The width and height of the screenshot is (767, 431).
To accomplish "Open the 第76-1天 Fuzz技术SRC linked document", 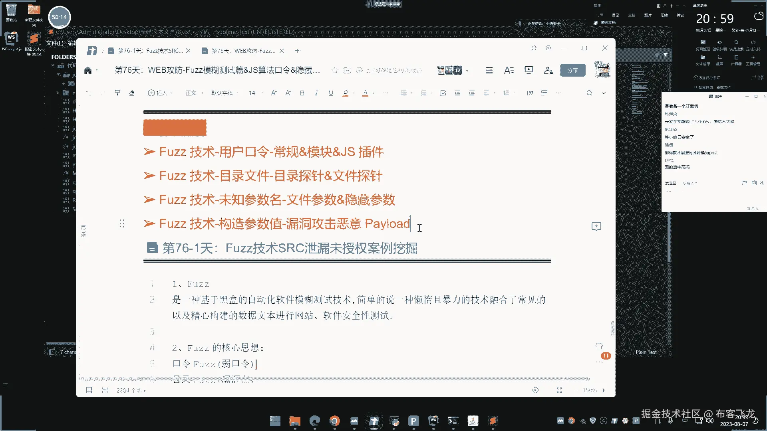I will click(x=289, y=248).
